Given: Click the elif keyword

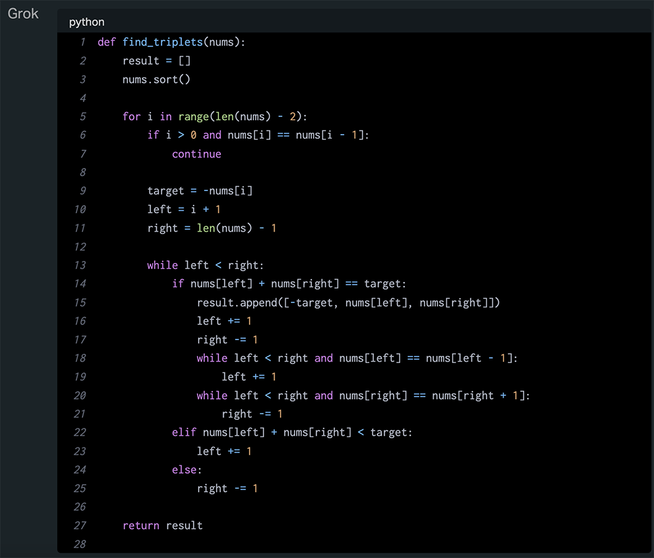Looking at the screenshot, I should (x=184, y=432).
